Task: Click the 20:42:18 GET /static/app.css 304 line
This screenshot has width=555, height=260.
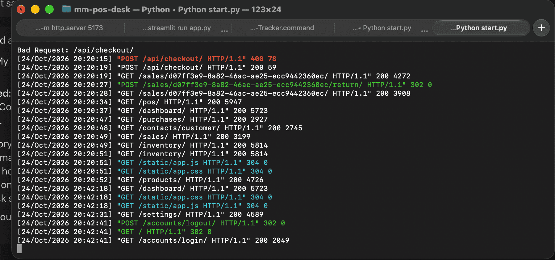Action: [x=145, y=197]
